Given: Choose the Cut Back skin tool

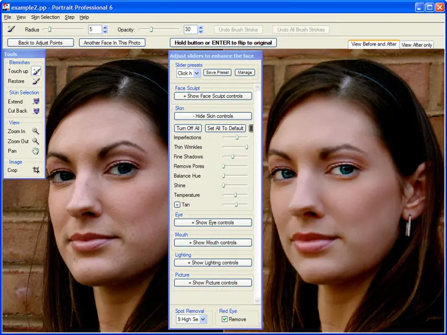Looking at the screenshot, I should 36,111.
